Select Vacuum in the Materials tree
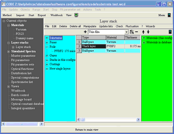 tap(21, 30)
